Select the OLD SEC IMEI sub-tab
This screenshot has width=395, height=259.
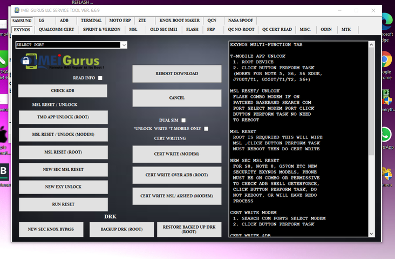(164, 30)
